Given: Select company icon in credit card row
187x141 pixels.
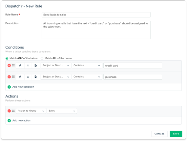Looking at the screenshot, I should 36,66.
